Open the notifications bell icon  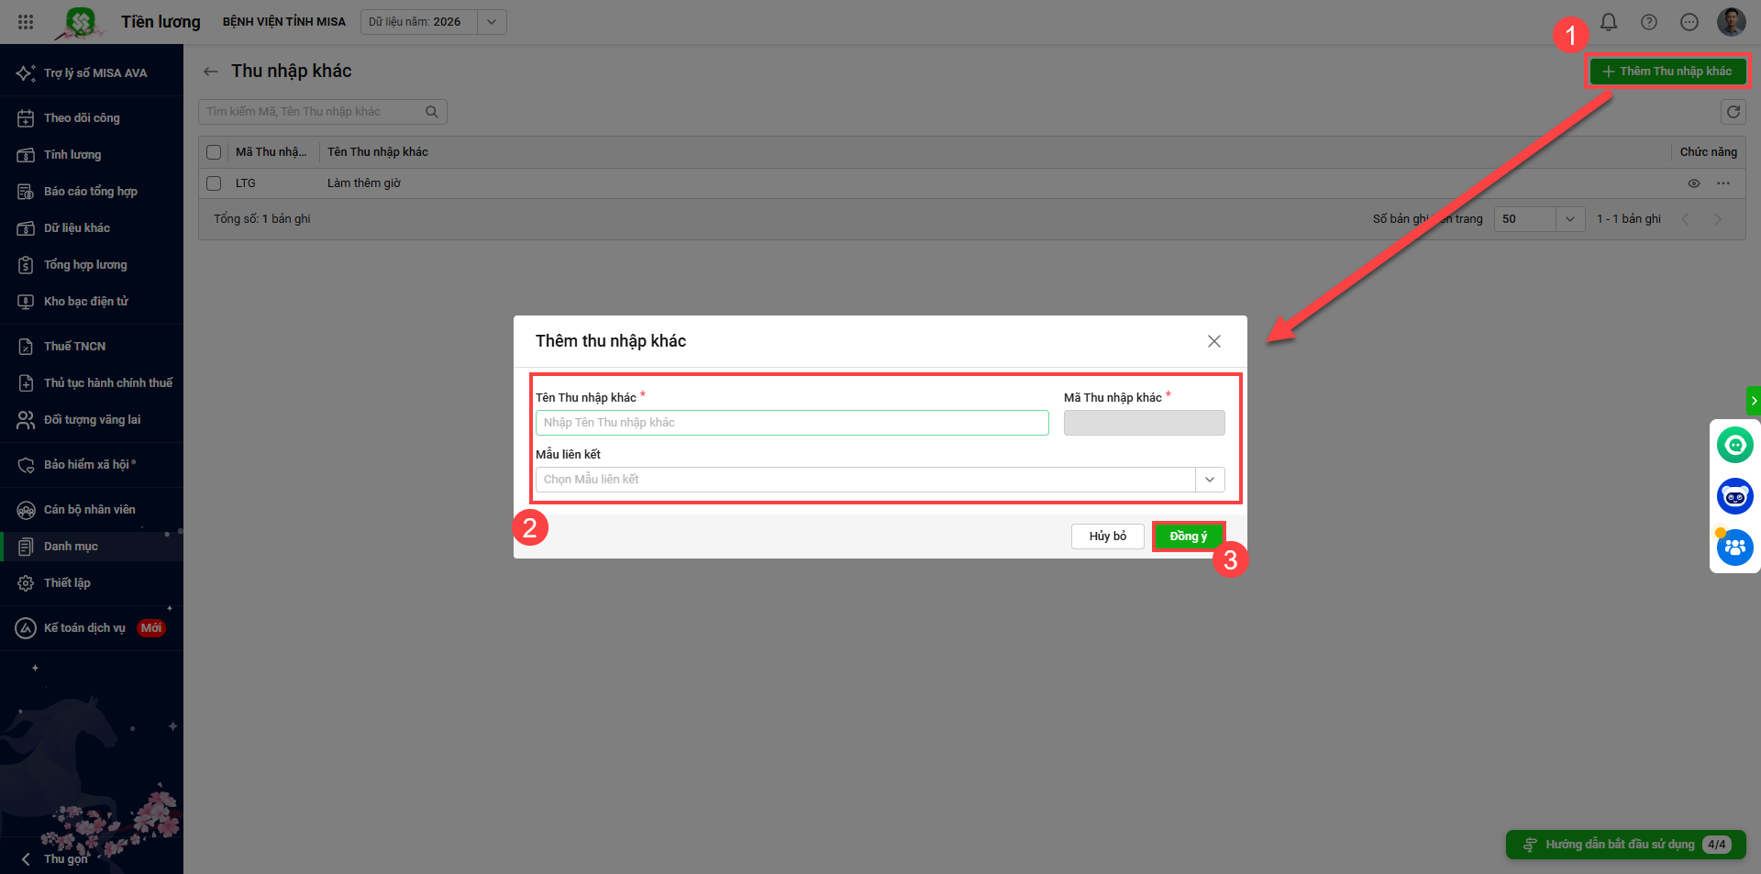pos(1609,22)
